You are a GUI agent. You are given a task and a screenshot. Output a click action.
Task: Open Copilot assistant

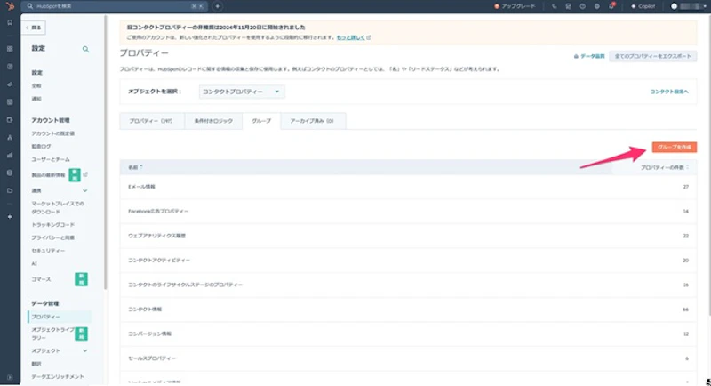(643, 6)
